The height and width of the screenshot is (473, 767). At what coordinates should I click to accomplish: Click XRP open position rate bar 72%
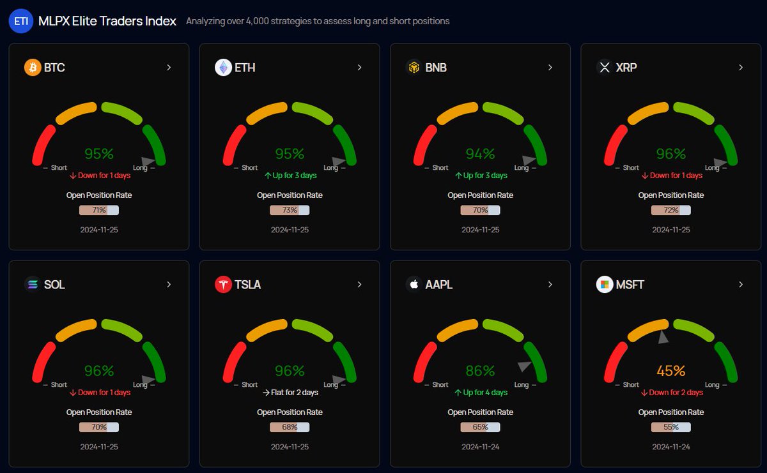tap(670, 210)
